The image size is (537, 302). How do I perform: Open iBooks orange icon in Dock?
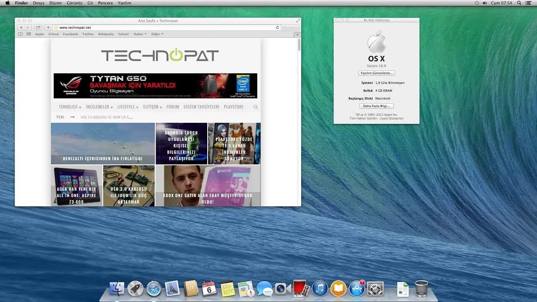(x=339, y=289)
